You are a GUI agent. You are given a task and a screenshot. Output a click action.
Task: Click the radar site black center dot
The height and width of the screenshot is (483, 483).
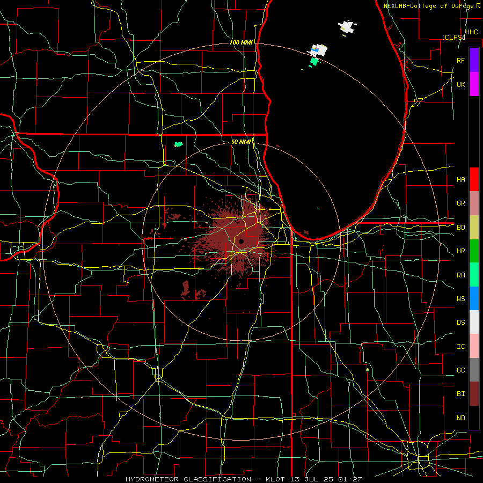click(x=241, y=241)
